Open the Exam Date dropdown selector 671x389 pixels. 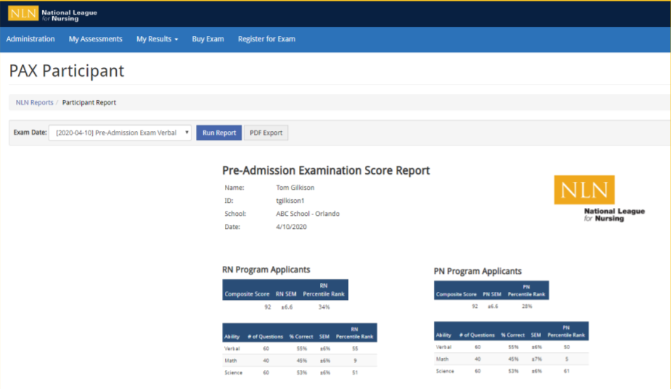coord(120,133)
